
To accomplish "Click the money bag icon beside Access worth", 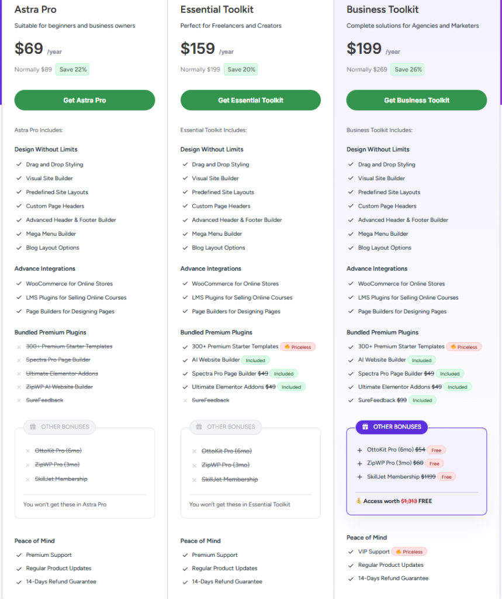I will pos(358,501).
